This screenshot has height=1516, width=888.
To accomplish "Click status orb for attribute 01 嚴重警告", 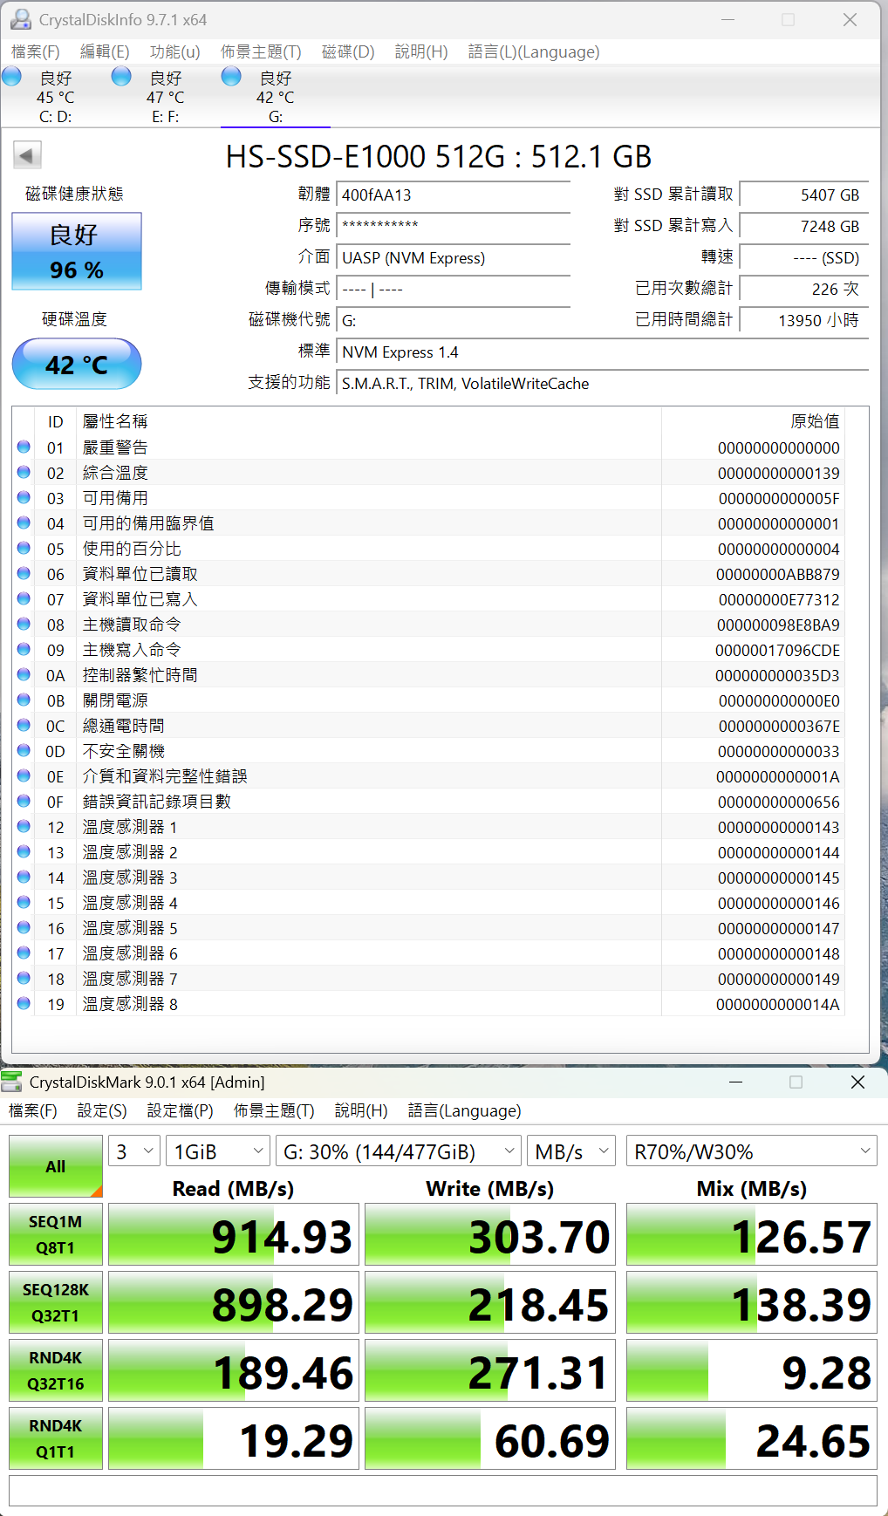I will 24,447.
